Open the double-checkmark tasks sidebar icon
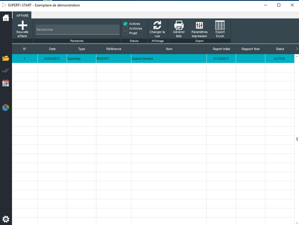The width and height of the screenshot is (299, 225). [6, 71]
